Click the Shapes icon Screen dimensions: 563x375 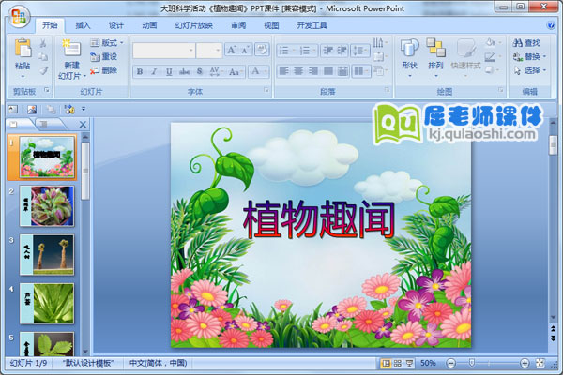[409, 49]
